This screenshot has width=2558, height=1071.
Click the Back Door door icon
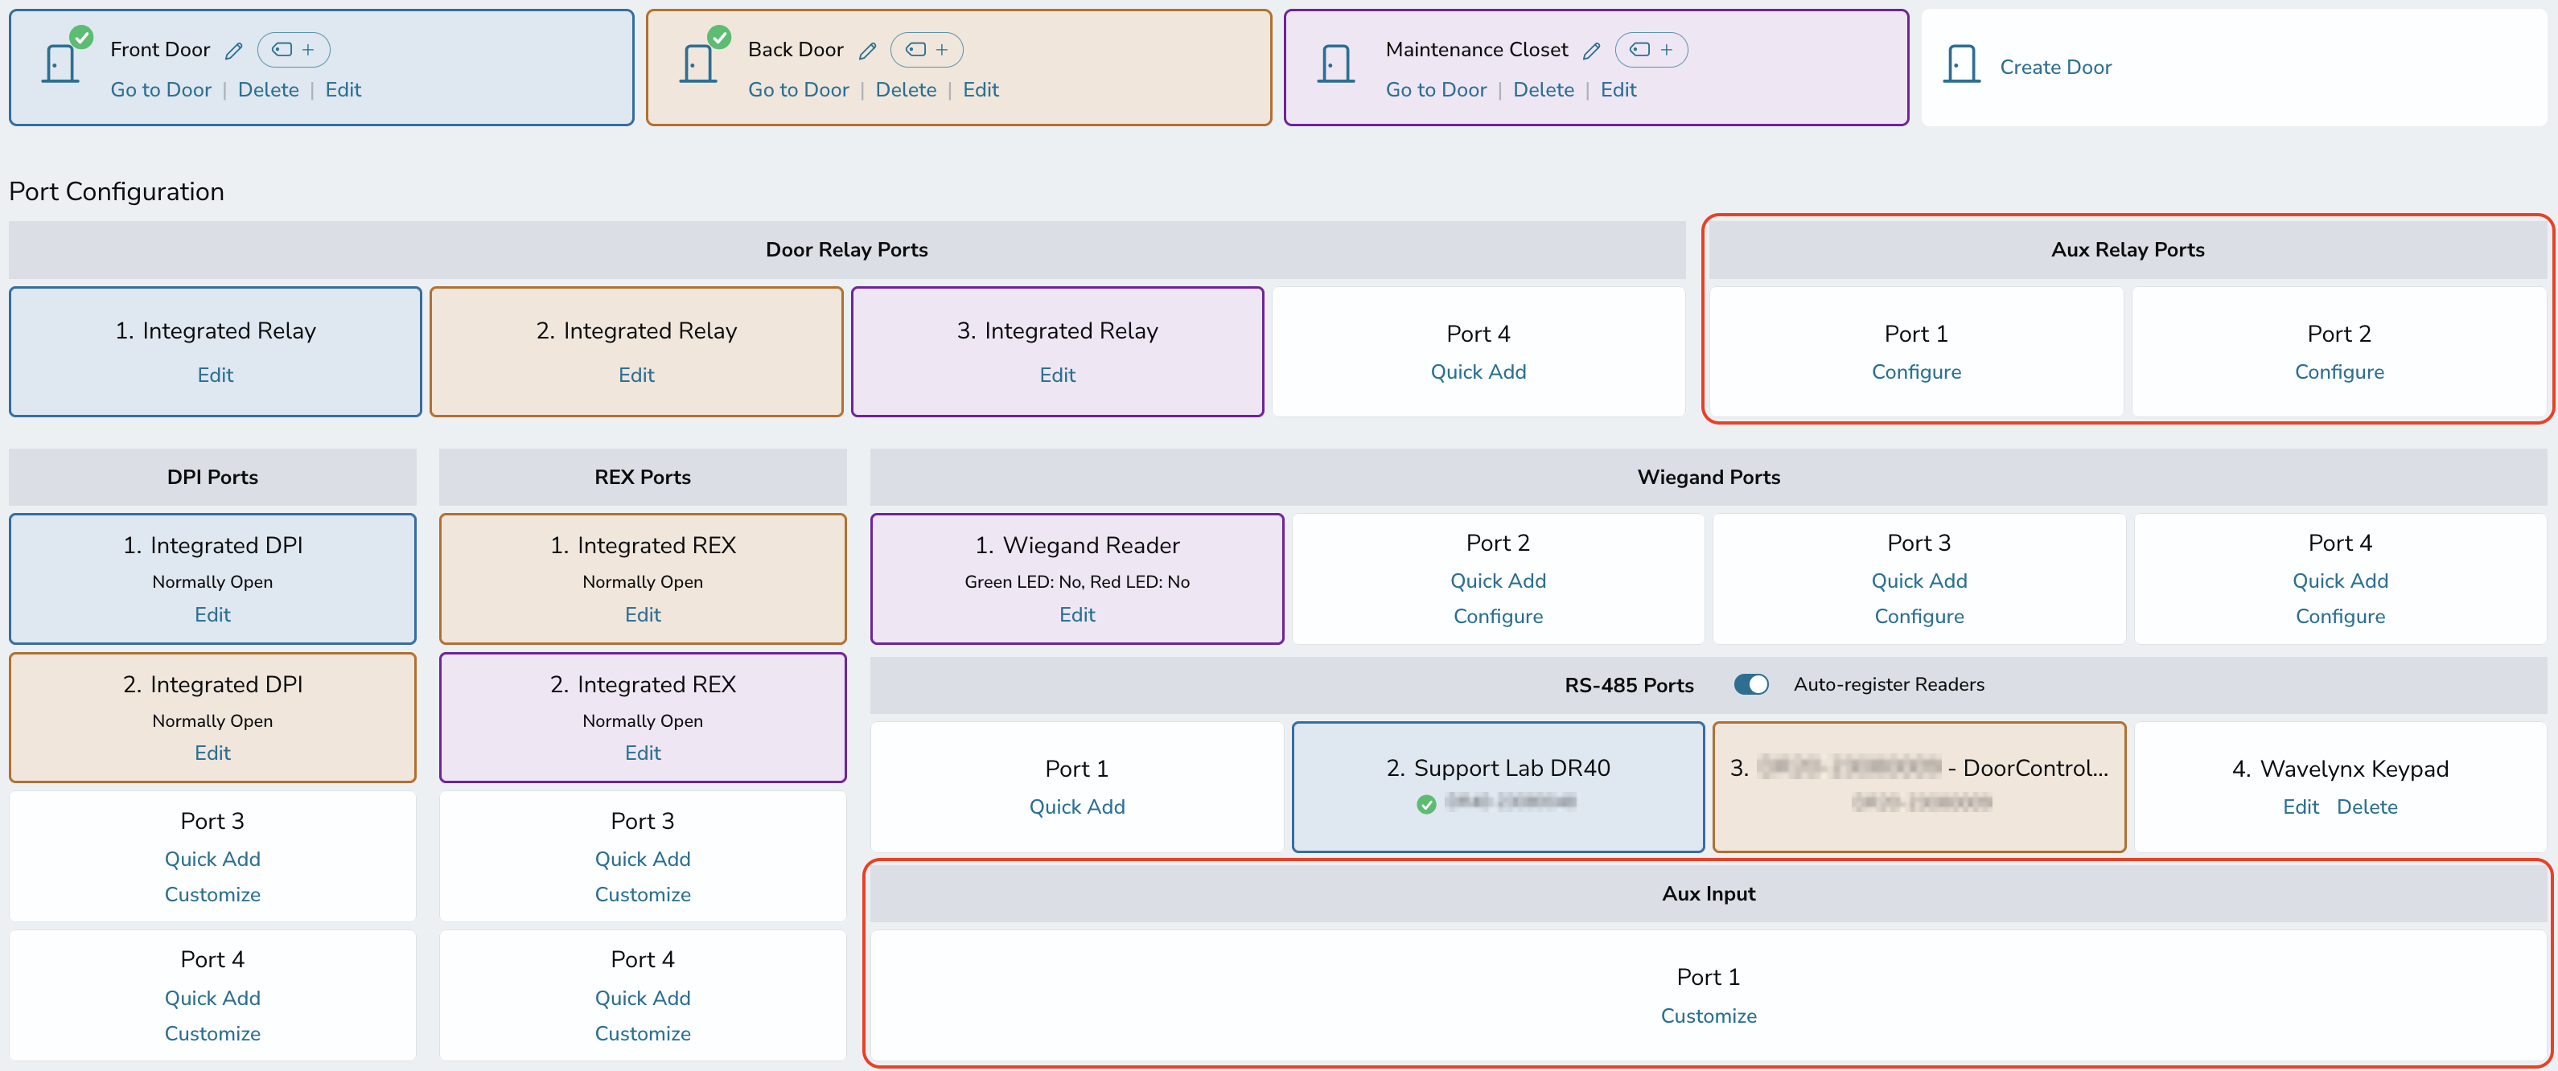pyautogui.click(x=698, y=64)
